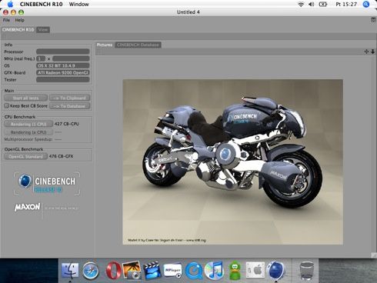
Task: Click the MHz multiplier field showing 1
Action: pyautogui.click(x=41, y=58)
